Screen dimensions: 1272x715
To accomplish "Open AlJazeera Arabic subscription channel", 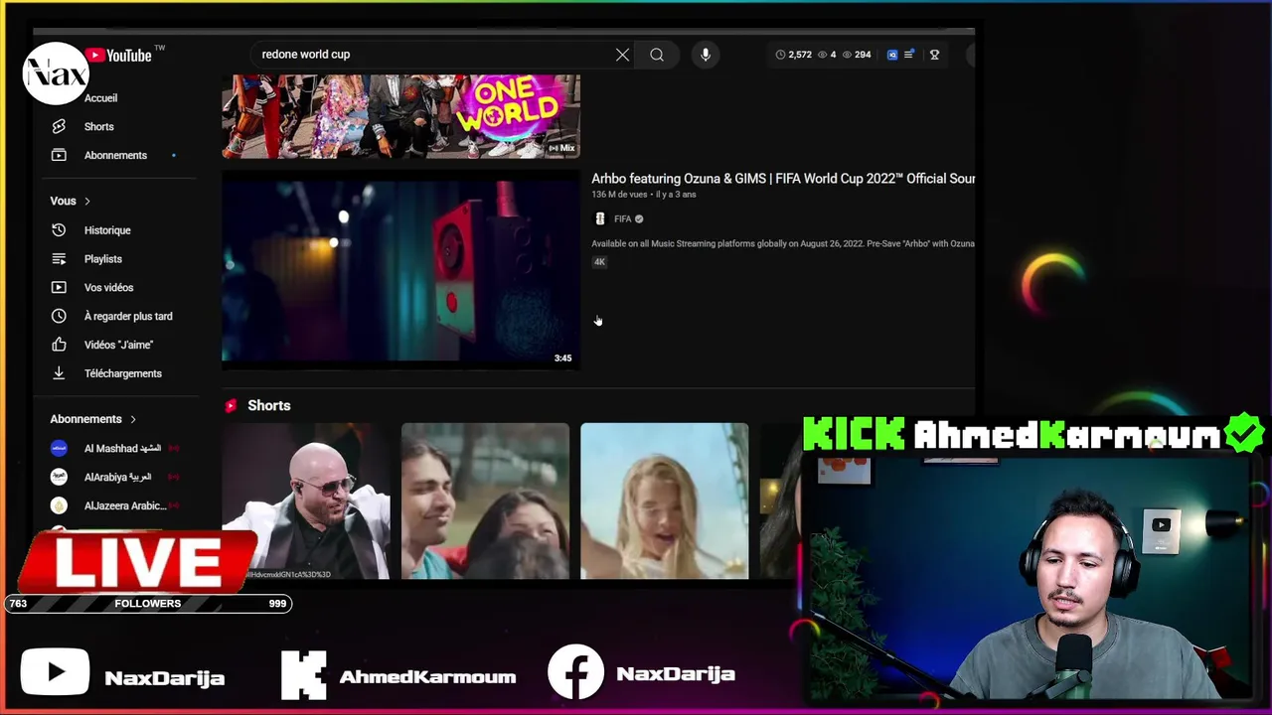I will tap(125, 505).
